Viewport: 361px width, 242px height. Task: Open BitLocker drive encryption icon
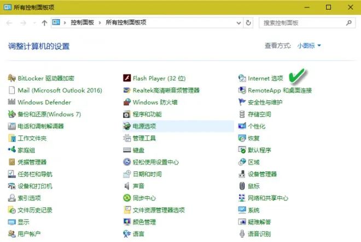[x=11, y=78]
